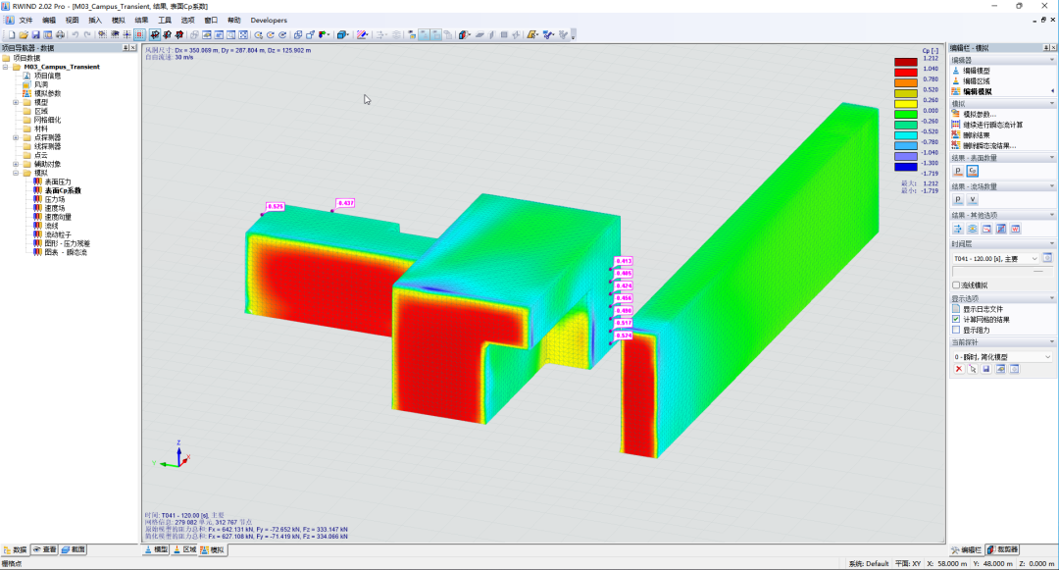This screenshot has height=570, width=1059.
Task: Select the P surface pressure result icon
Action: [958, 171]
